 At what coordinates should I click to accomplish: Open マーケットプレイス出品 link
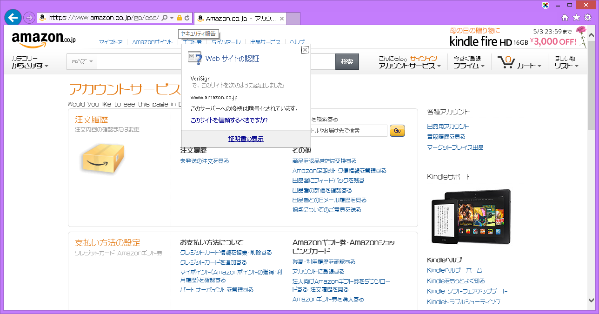(x=455, y=147)
